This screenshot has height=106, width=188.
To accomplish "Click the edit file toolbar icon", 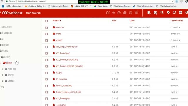I will (108, 13).
